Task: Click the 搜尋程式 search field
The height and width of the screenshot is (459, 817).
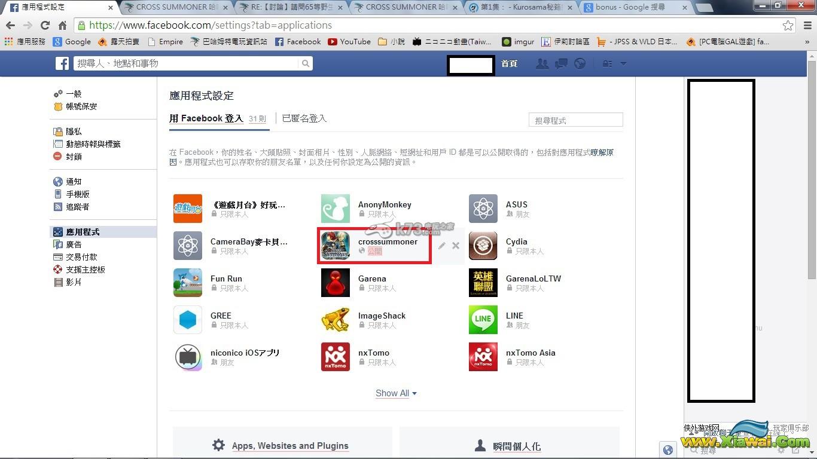Action: tap(576, 120)
